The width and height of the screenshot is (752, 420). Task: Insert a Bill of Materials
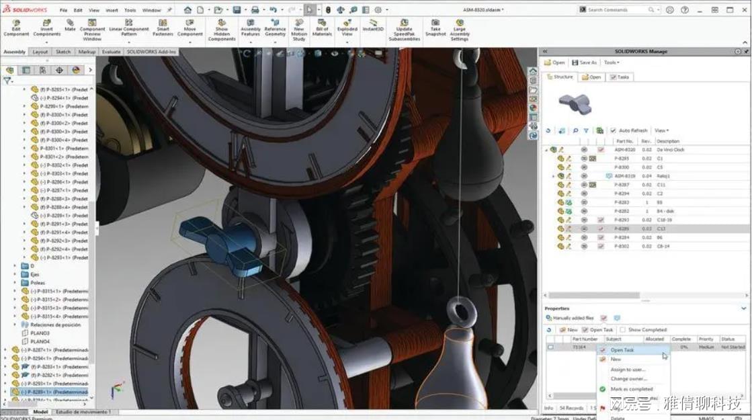(x=322, y=28)
